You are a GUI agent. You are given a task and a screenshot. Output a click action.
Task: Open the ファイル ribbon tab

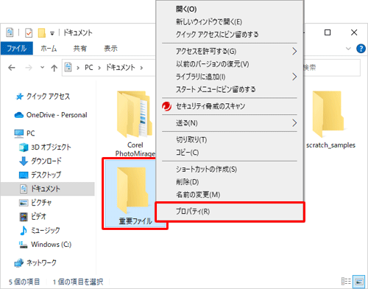click(x=17, y=49)
